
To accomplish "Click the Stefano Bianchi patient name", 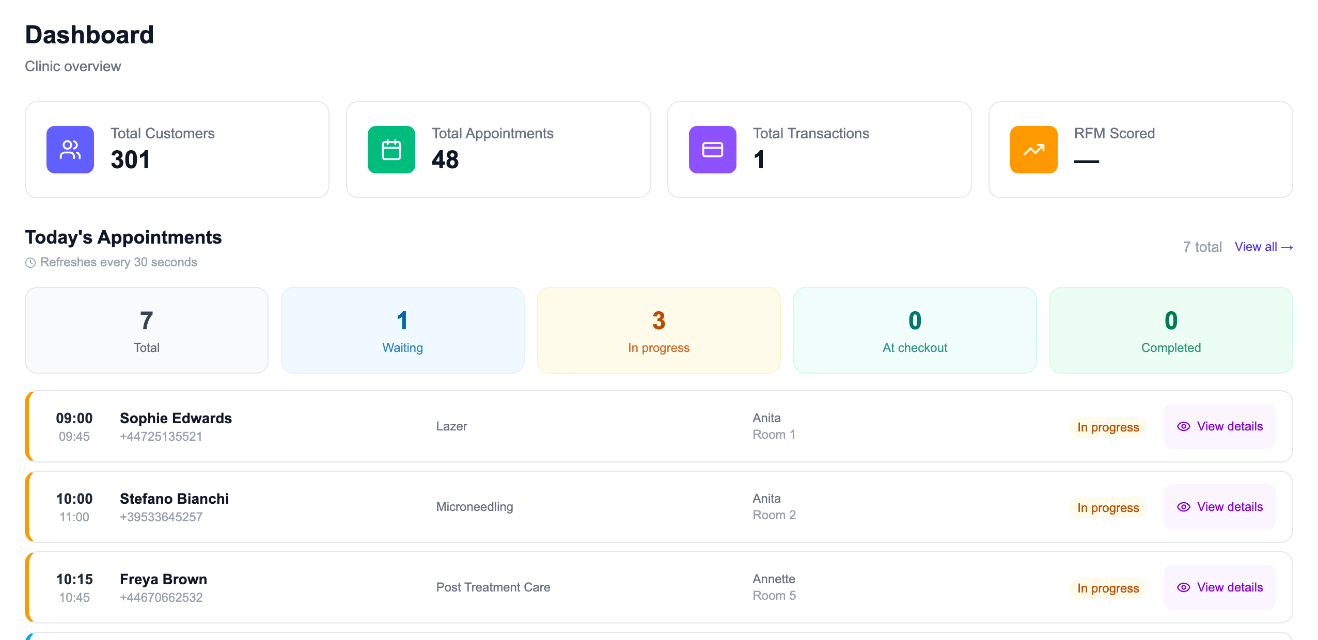I will [175, 499].
